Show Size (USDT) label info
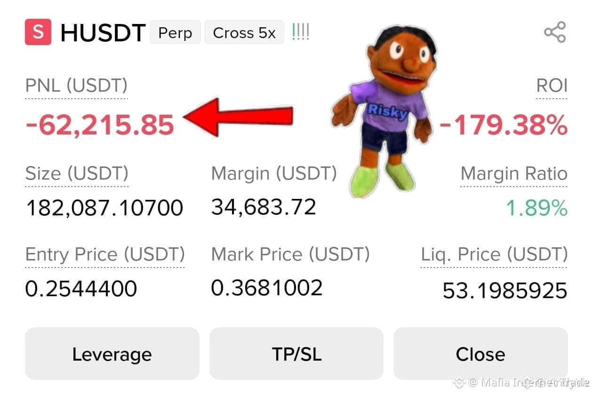The image size is (593, 394). [77, 173]
